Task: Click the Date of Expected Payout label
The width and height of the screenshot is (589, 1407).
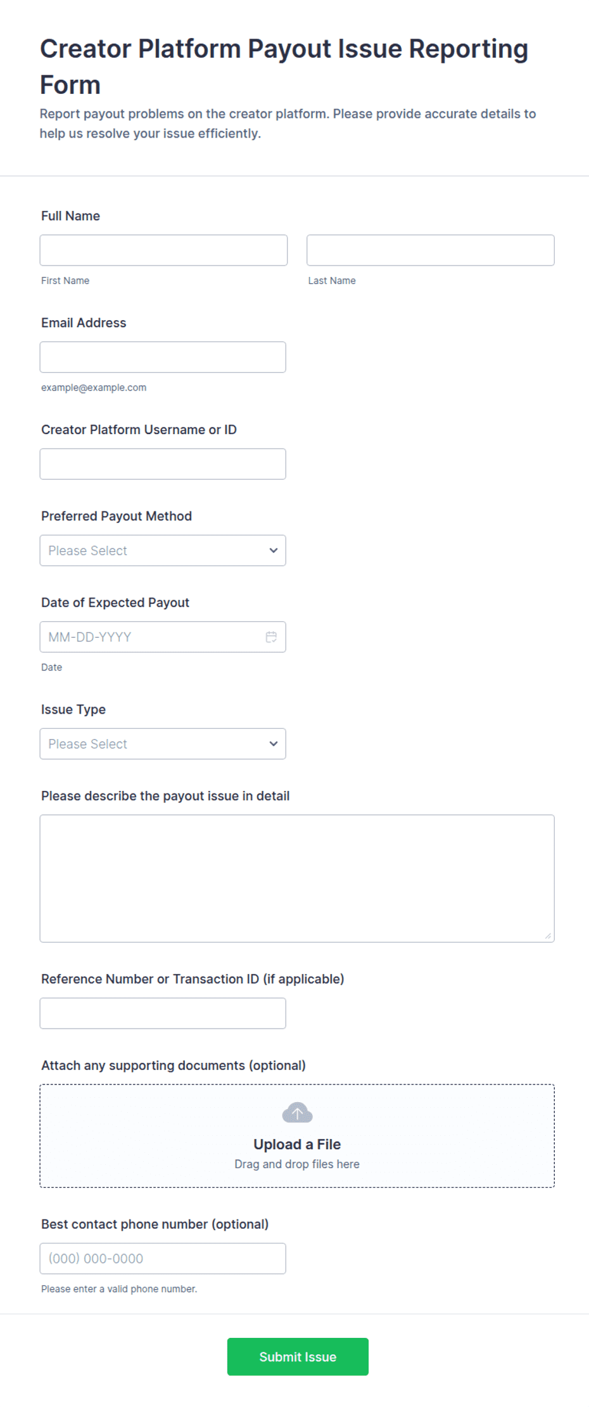Action: pos(115,603)
